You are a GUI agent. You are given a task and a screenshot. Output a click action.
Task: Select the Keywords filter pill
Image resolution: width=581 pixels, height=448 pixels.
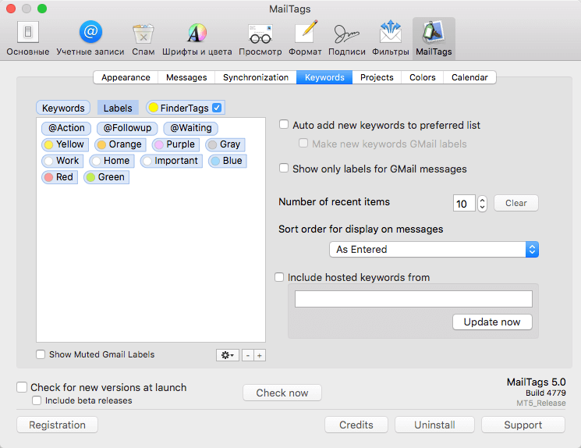pyautogui.click(x=63, y=108)
